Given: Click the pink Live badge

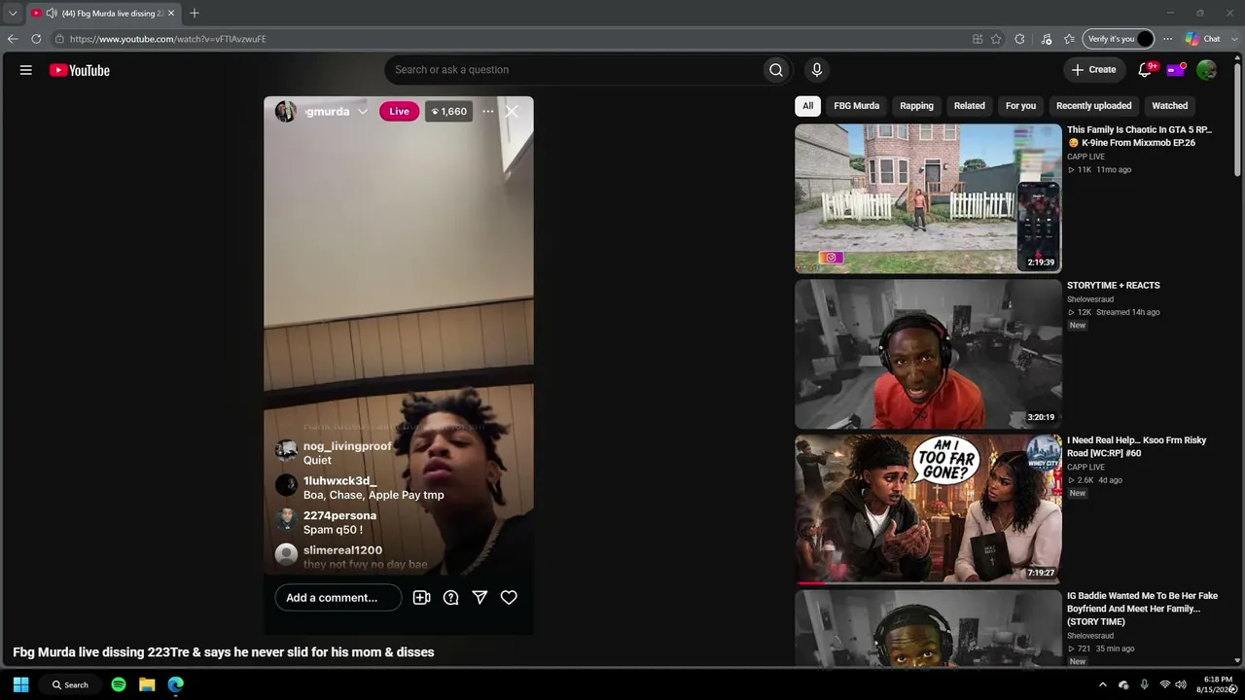Looking at the screenshot, I should 399,112.
